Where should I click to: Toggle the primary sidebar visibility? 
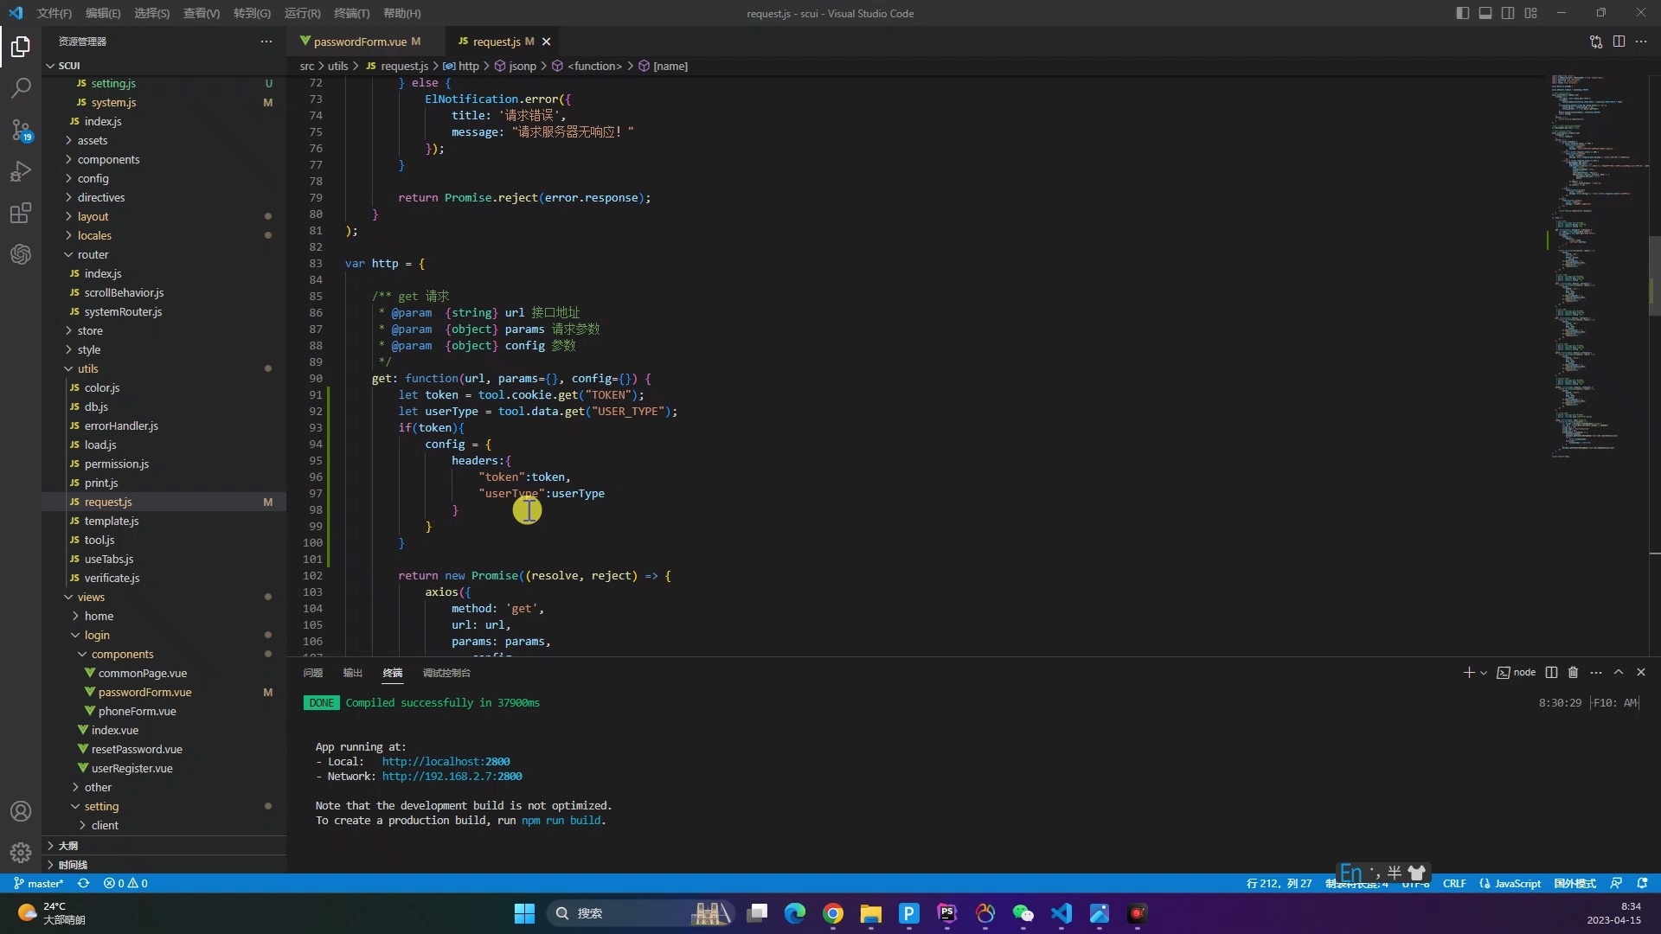(x=1463, y=13)
